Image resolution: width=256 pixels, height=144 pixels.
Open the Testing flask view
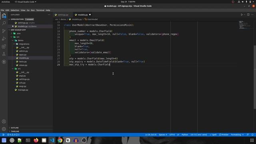4,54
